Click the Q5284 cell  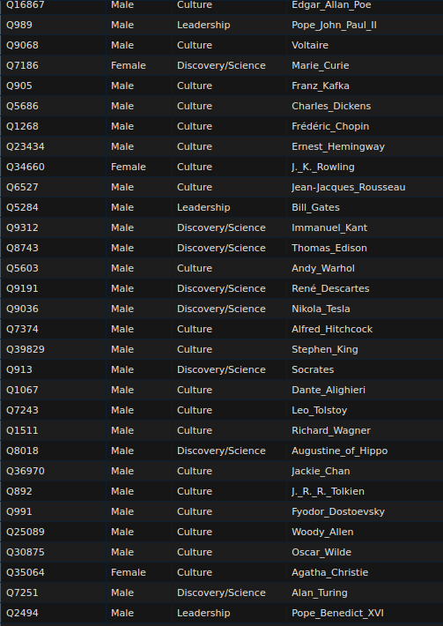[54, 207]
